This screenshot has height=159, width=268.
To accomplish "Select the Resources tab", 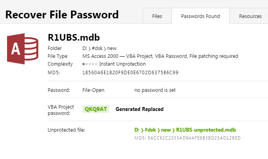I will point(250,16).
